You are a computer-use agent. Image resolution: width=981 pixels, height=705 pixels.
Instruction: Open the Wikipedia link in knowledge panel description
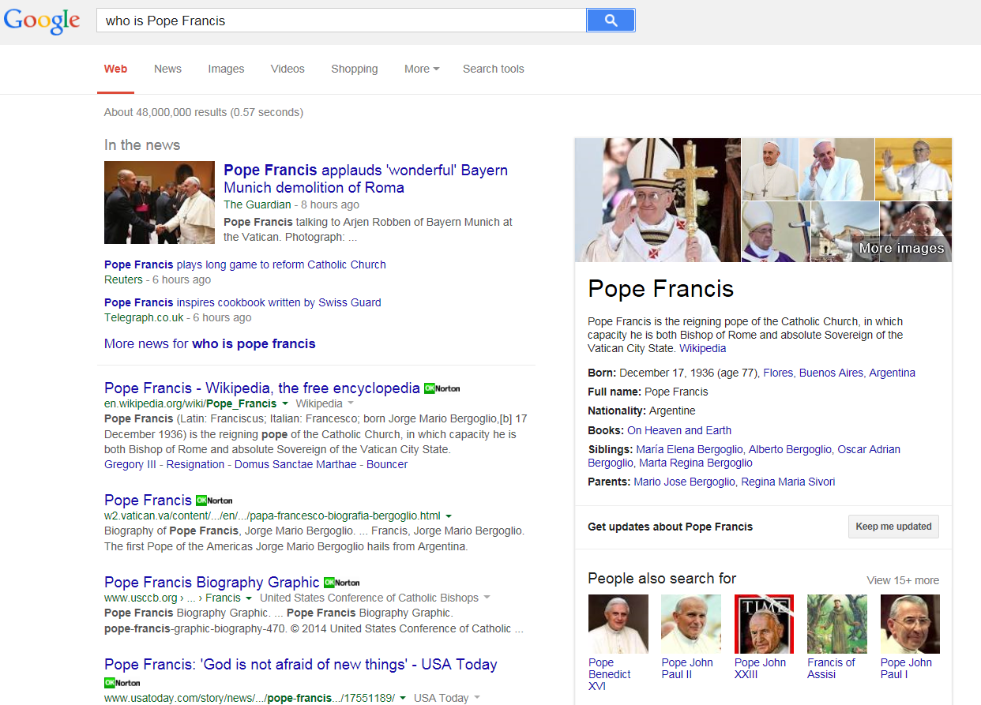[702, 348]
